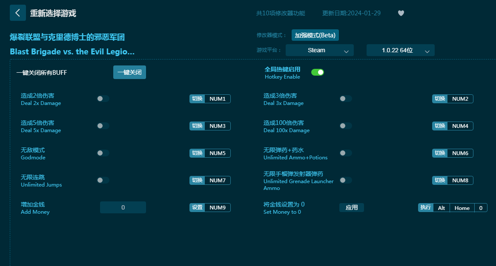
Task: Click the 共10项修改器功能 text
Action: 281,13
